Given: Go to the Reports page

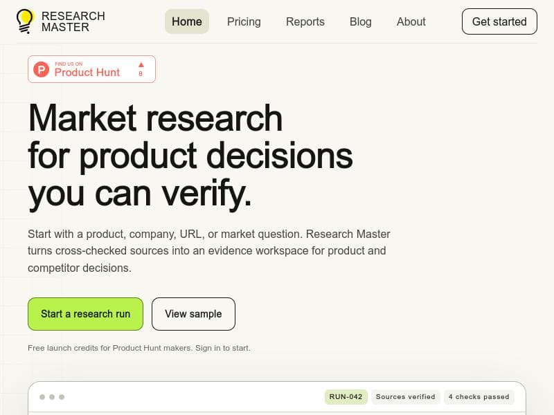Looking at the screenshot, I should click(x=305, y=21).
